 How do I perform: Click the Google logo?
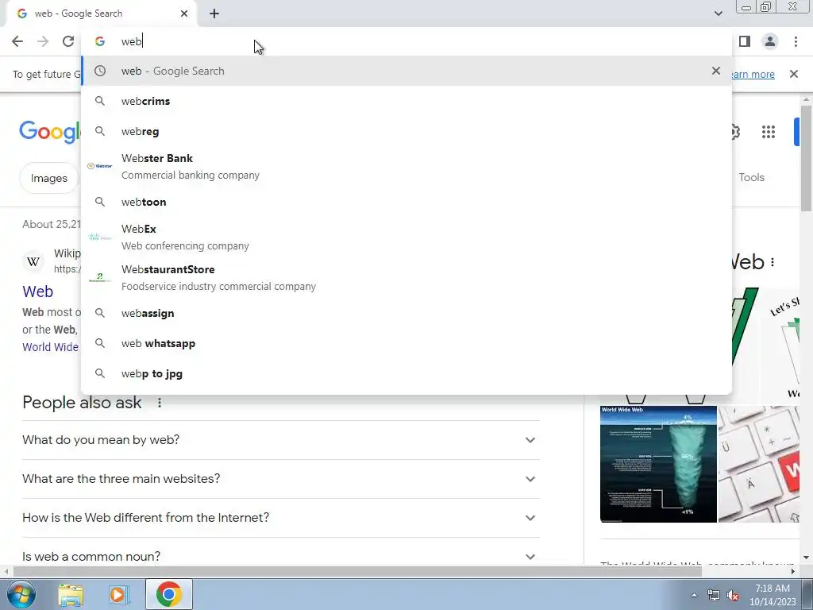click(x=50, y=132)
